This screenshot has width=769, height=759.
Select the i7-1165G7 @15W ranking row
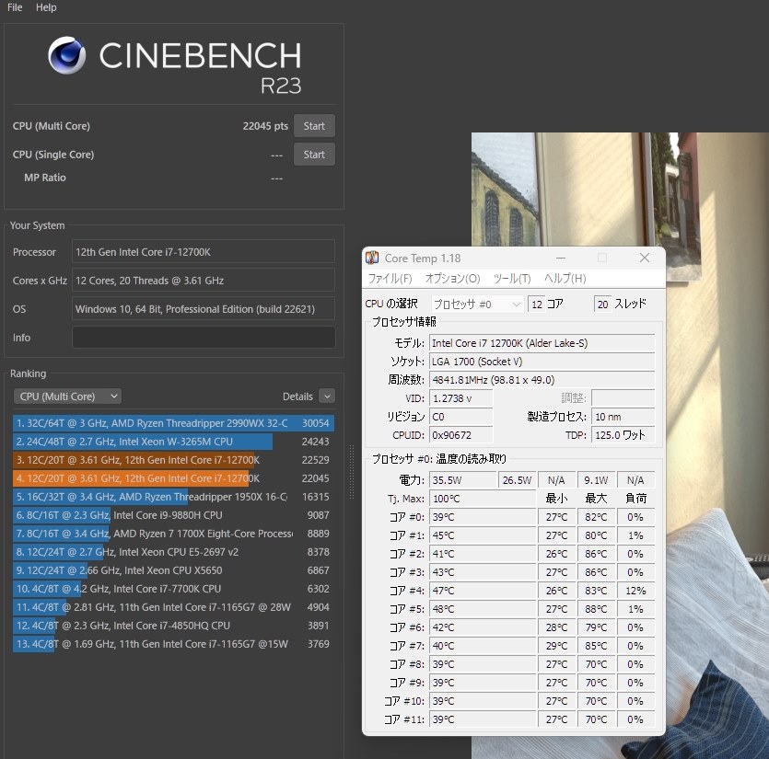[x=173, y=644]
